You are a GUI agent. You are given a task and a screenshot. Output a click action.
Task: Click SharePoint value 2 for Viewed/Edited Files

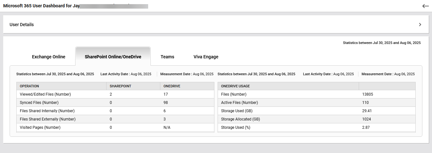pyautogui.click(x=111, y=94)
